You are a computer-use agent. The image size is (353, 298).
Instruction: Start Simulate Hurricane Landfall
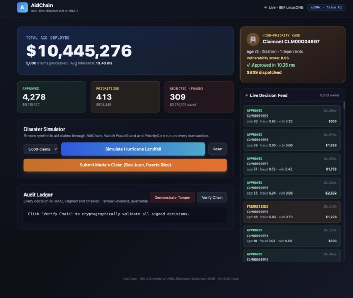(x=133, y=149)
